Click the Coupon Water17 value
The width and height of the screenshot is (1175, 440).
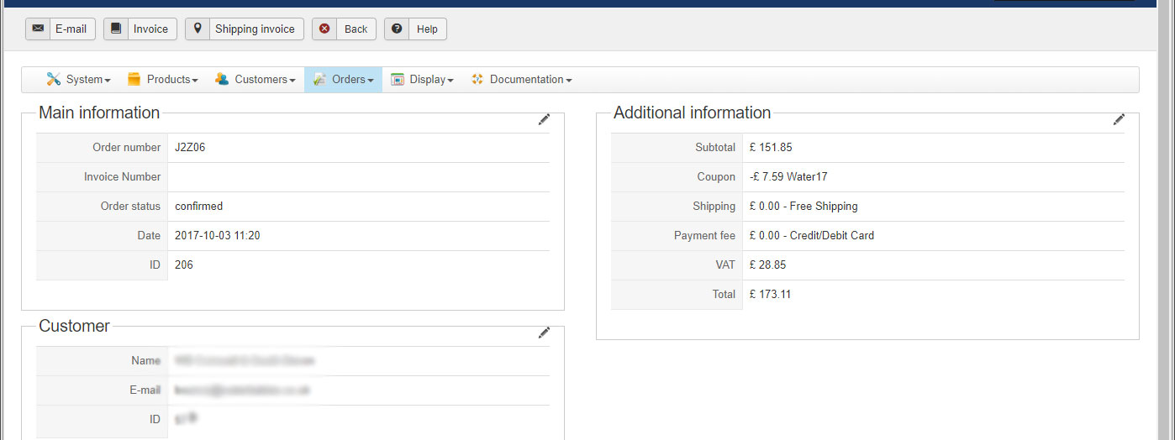(788, 177)
